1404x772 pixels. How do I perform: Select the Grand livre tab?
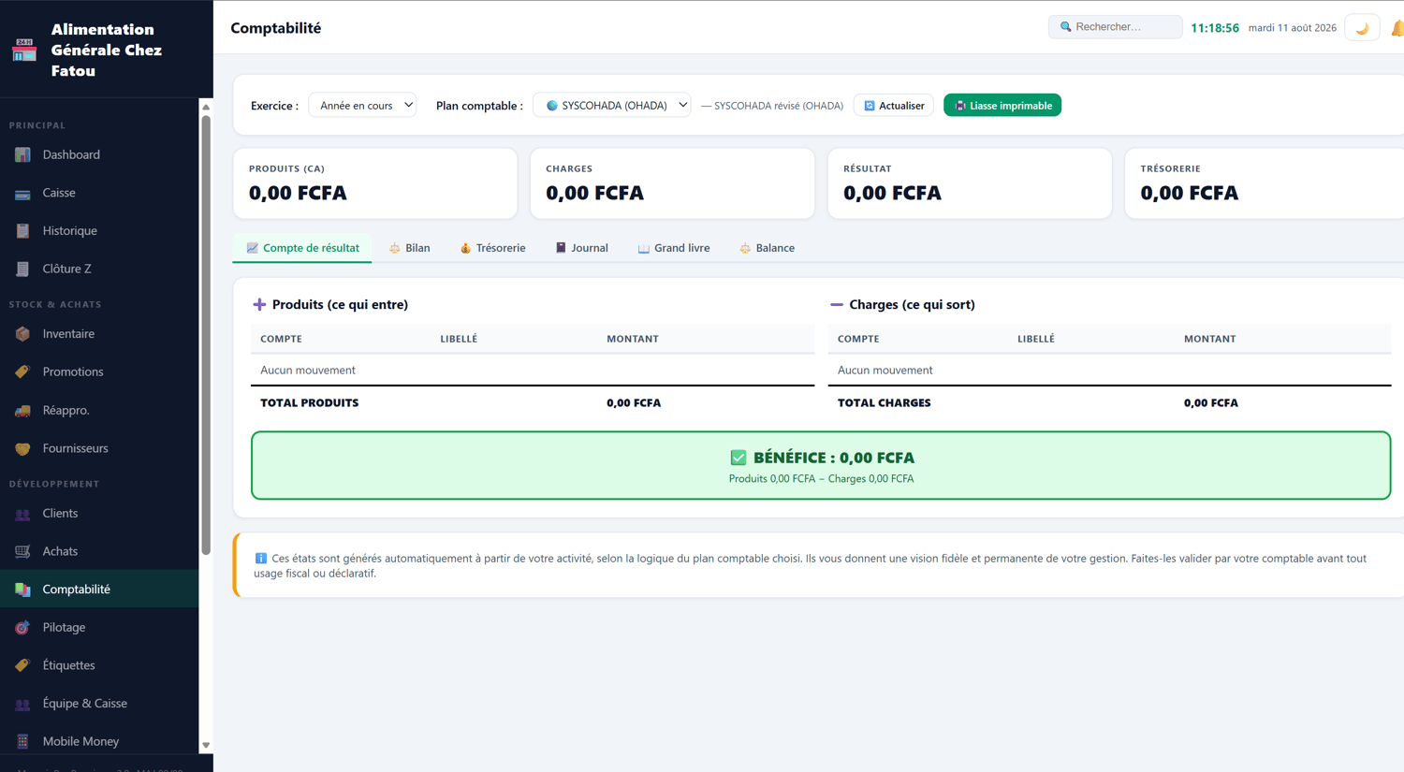[674, 248]
